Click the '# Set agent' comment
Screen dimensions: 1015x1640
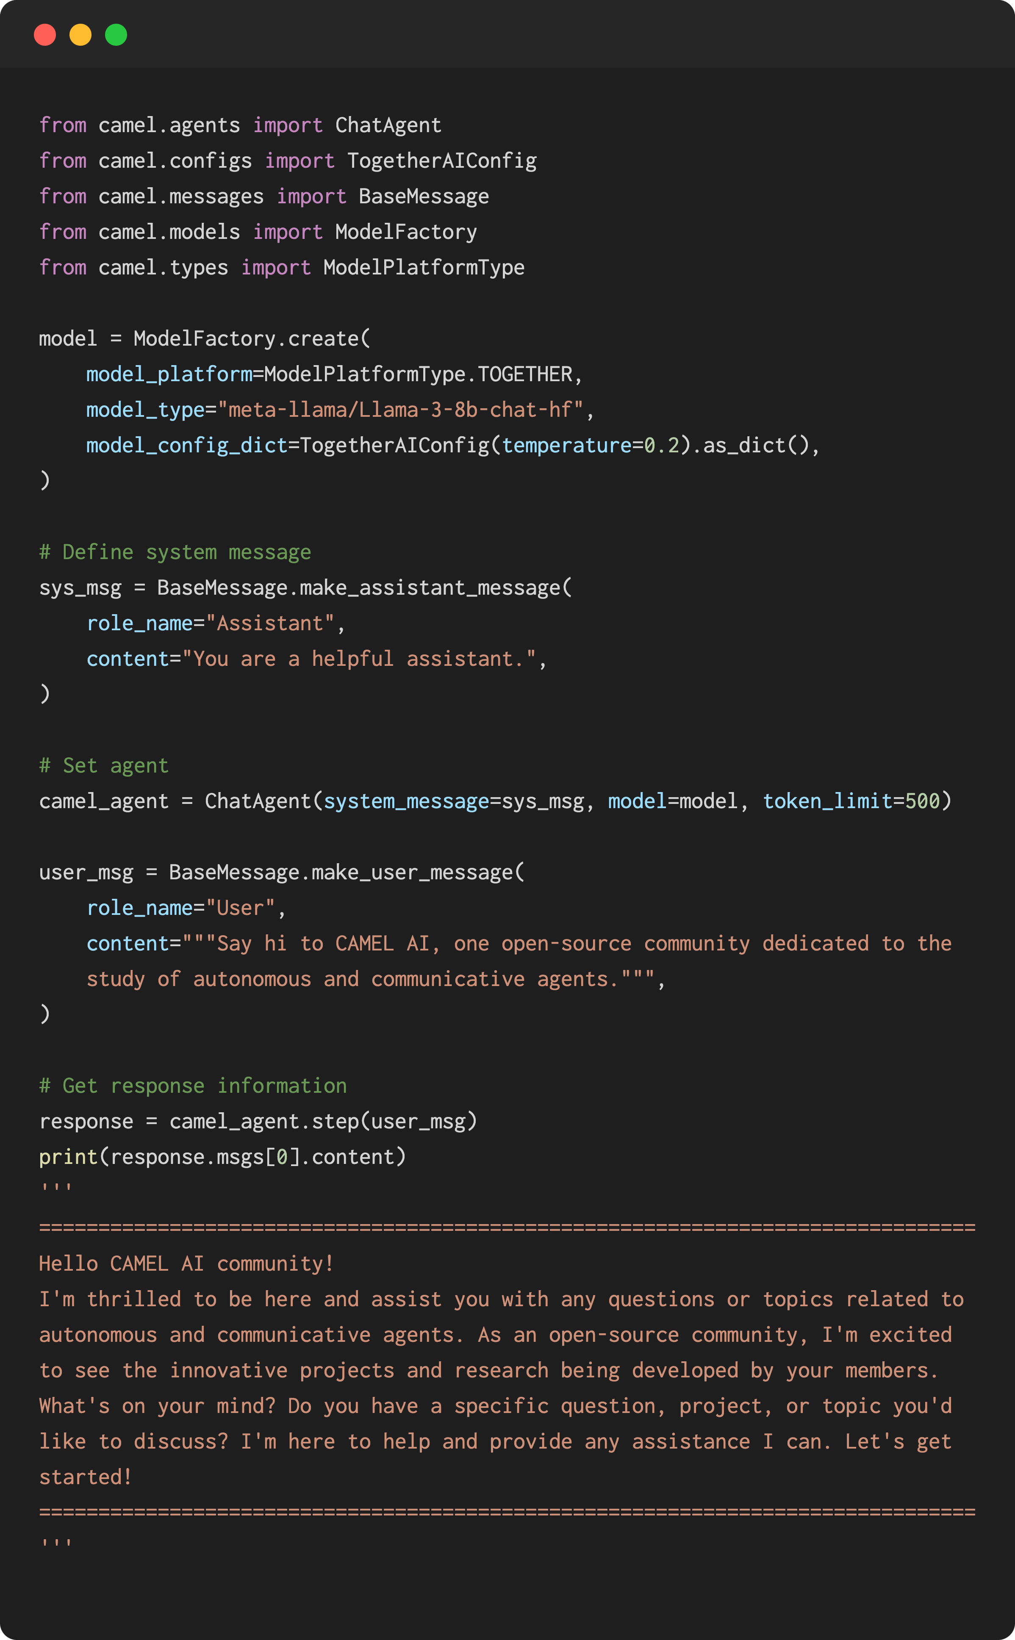(x=104, y=766)
